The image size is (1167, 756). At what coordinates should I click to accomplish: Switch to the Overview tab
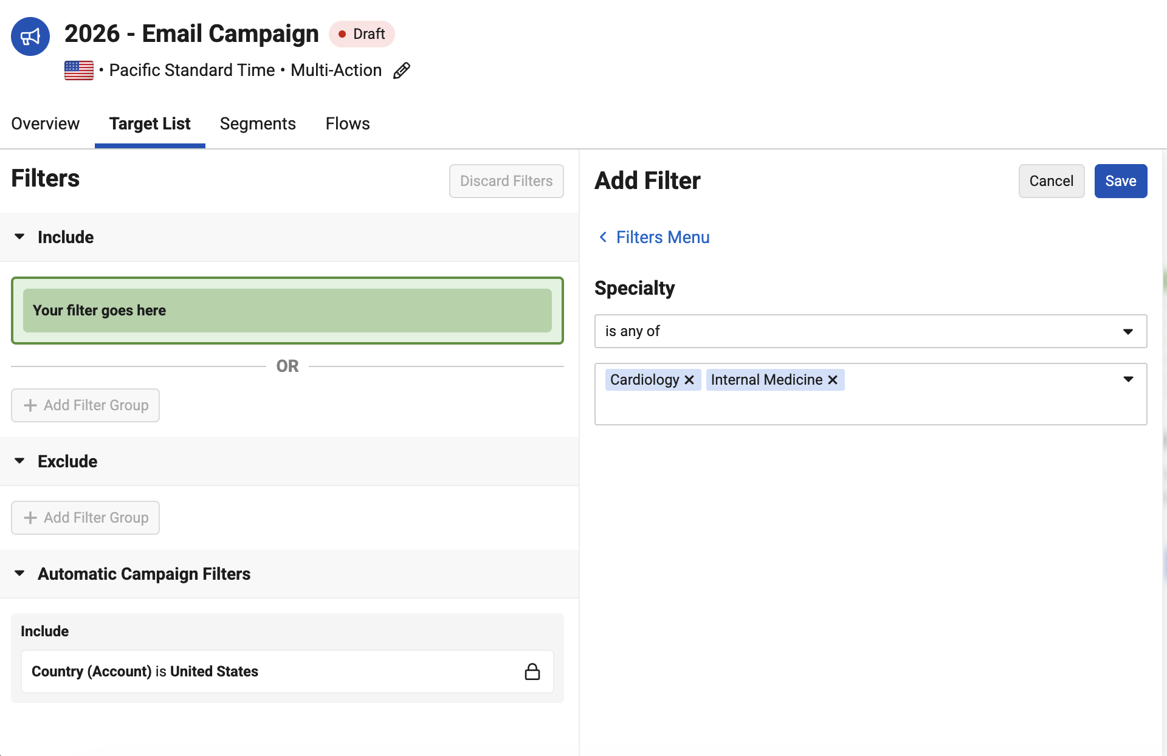[x=46, y=123]
